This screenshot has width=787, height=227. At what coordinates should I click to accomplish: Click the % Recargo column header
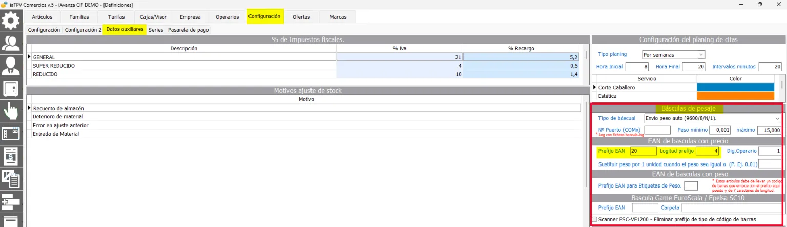click(x=522, y=48)
